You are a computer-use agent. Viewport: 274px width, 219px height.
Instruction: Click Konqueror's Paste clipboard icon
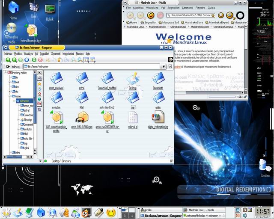(60, 60)
